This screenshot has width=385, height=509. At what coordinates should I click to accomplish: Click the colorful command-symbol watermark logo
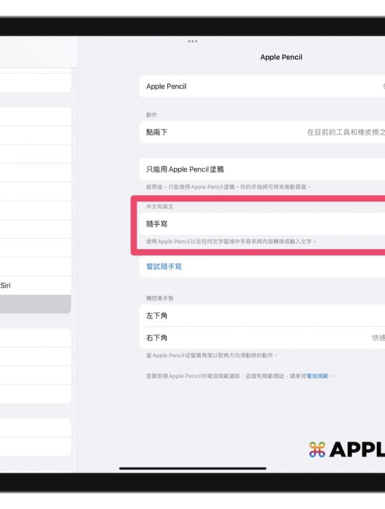[317, 450]
